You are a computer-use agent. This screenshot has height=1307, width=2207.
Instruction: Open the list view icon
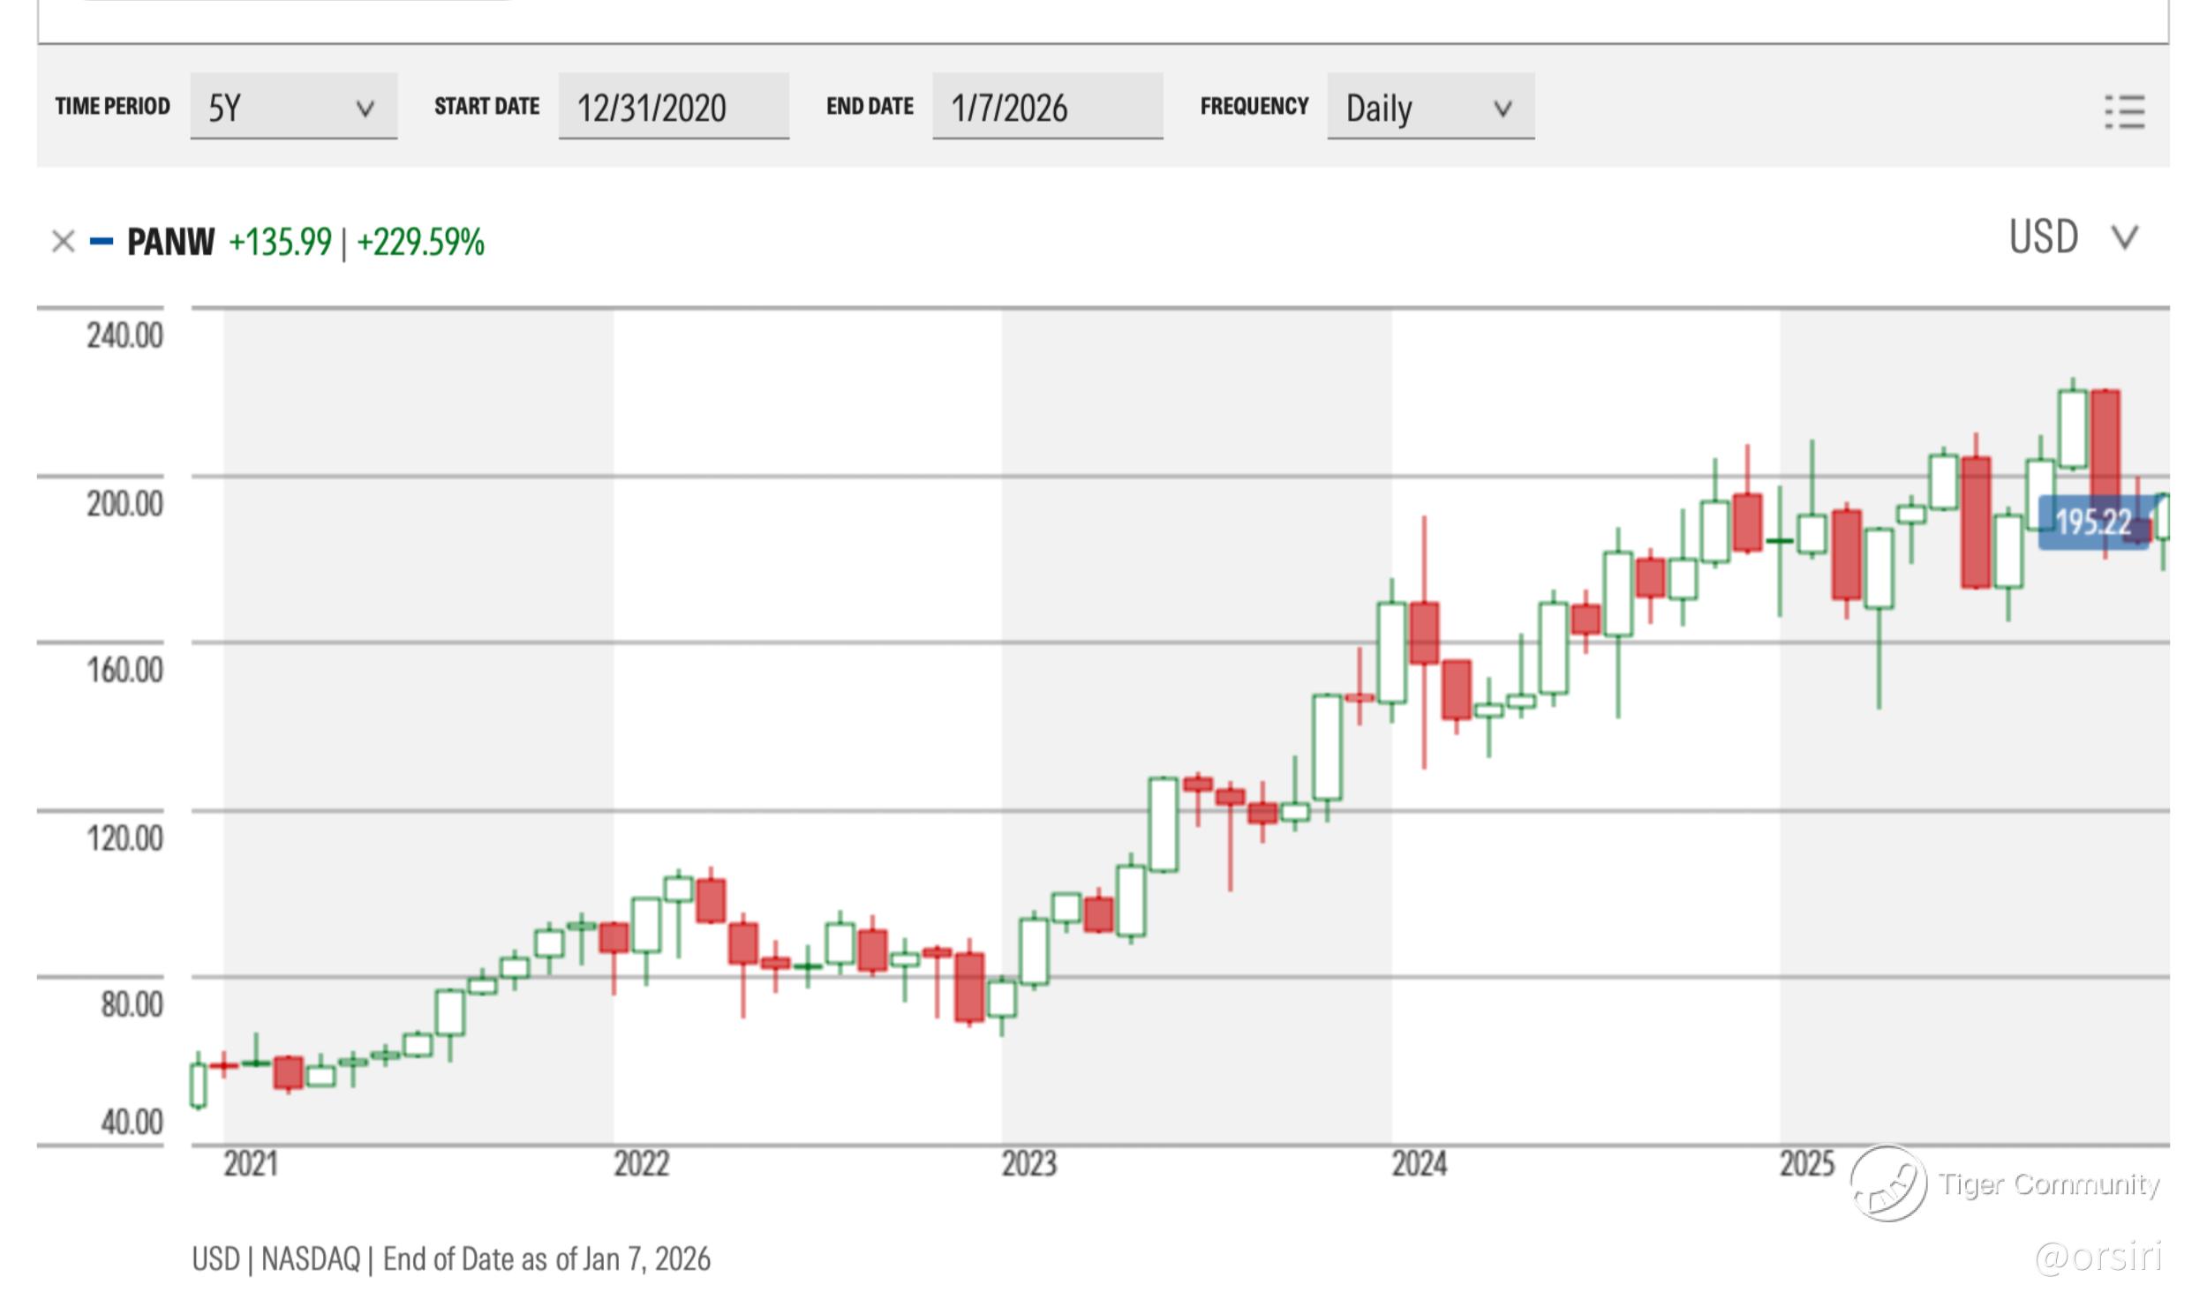[x=2124, y=112]
